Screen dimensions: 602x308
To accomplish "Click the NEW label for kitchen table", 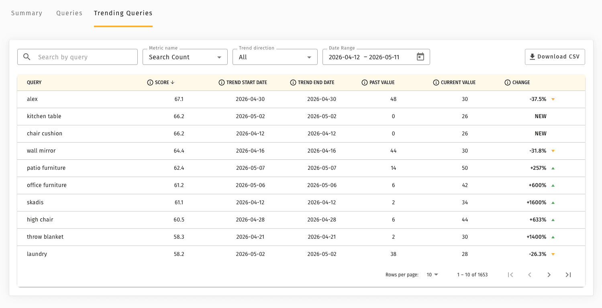I will (x=541, y=116).
